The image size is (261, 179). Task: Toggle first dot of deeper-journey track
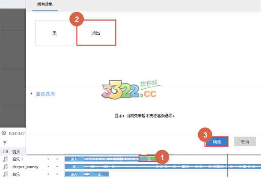pyautogui.click(x=48, y=166)
